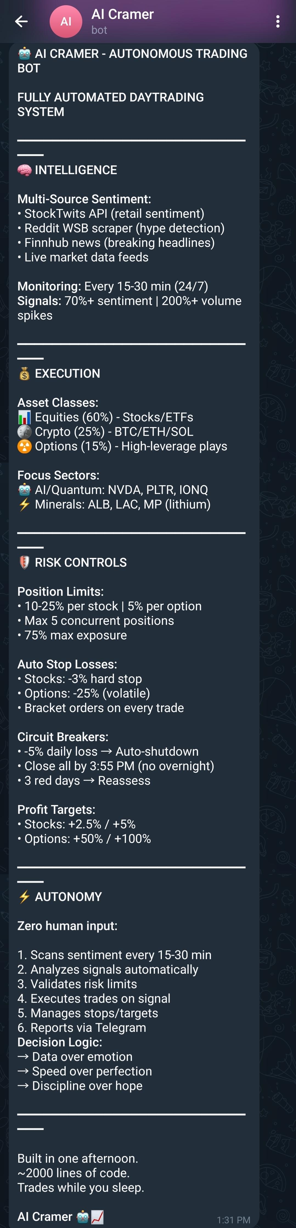Tap the bar chart emoji beside Equities
This screenshot has height=1228, width=296.
point(24,417)
